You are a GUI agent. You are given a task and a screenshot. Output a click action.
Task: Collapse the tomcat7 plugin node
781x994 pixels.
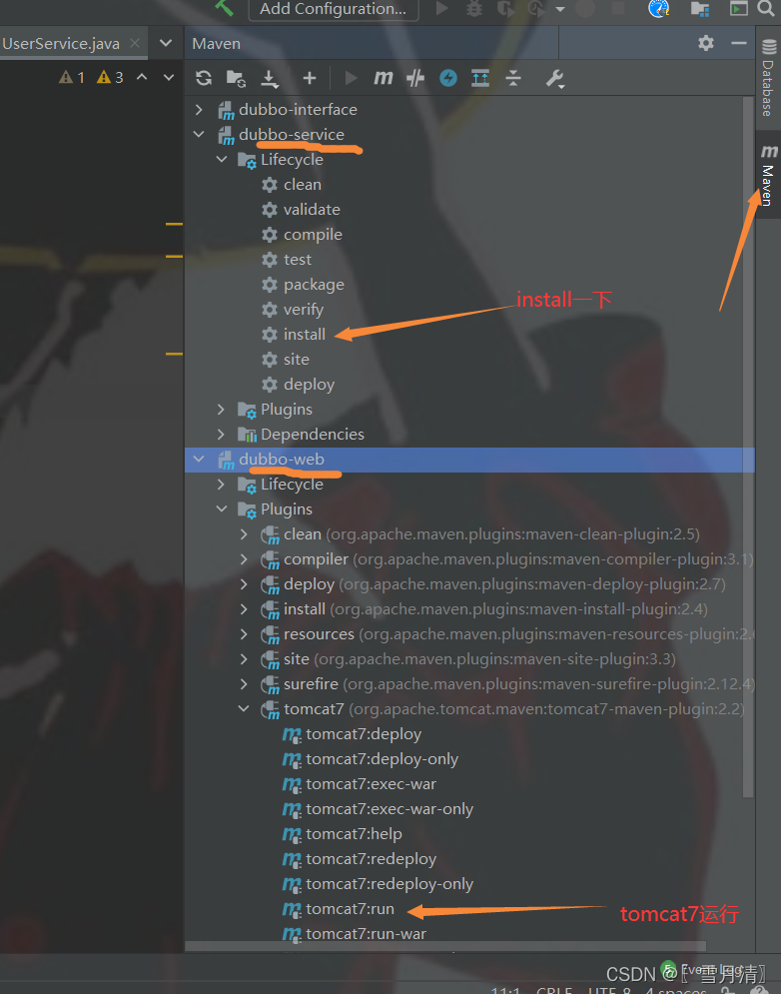click(244, 708)
